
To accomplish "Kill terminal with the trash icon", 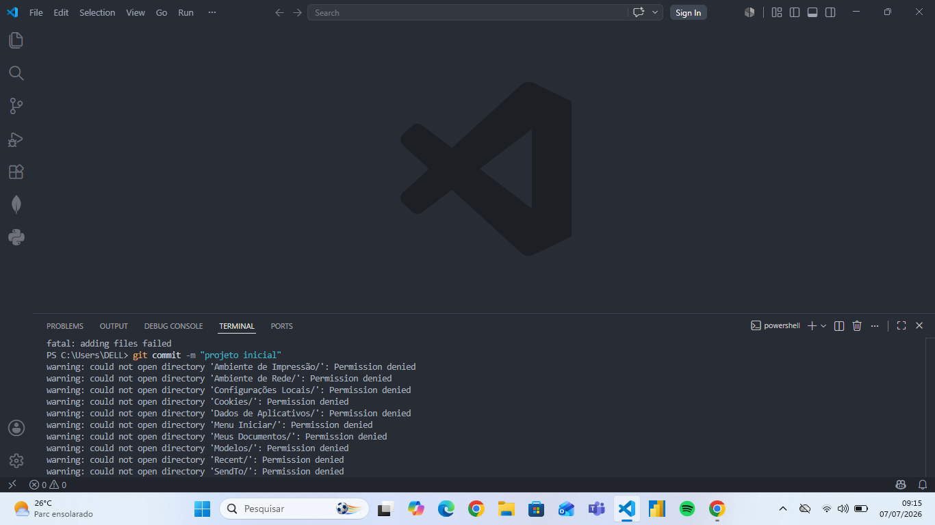I will pos(857,326).
